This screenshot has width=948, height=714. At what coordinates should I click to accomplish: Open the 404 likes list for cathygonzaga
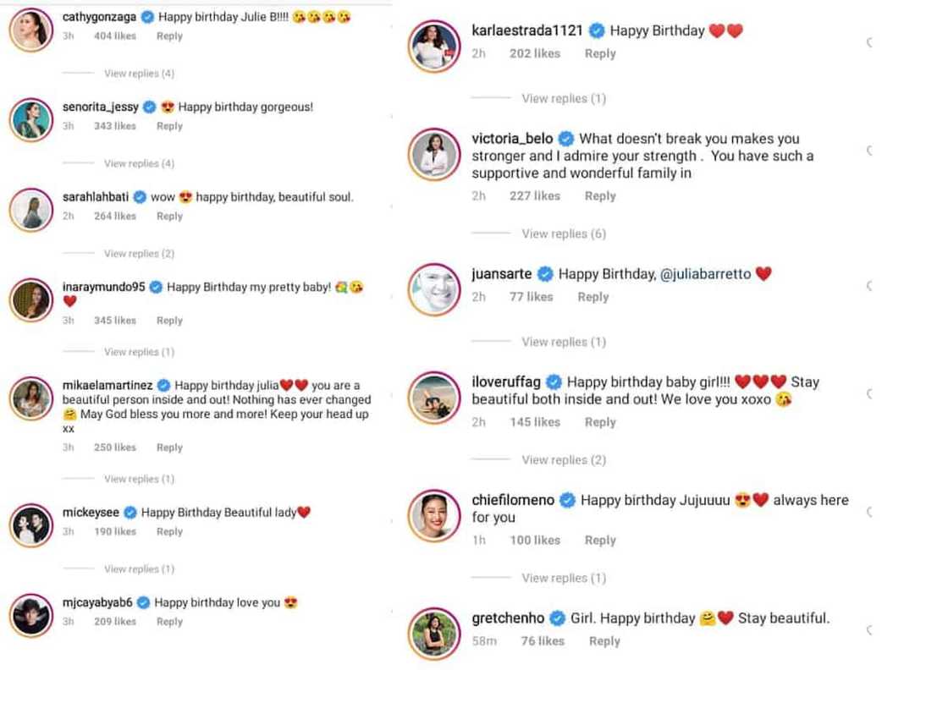(x=114, y=36)
